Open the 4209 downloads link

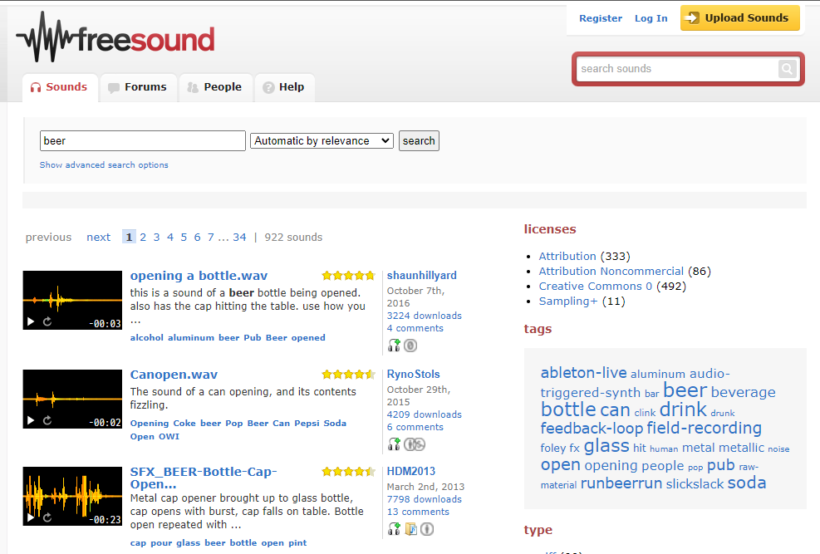[x=424, y=414]
